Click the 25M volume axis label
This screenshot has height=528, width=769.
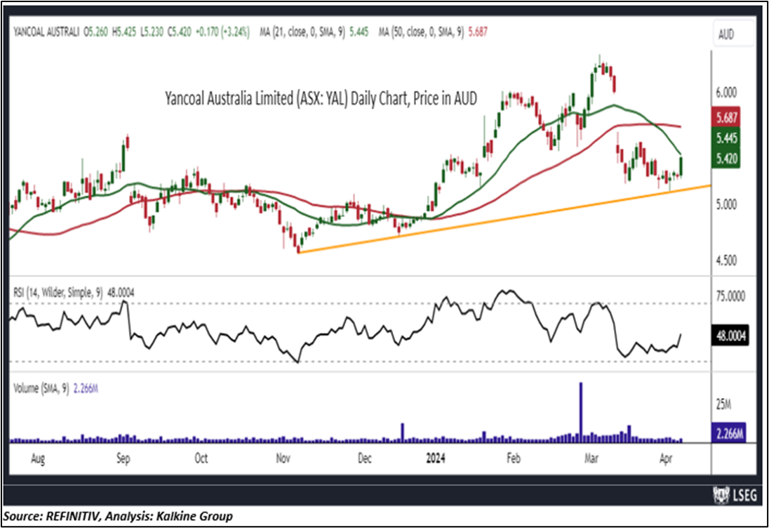(x=723, y=404)
